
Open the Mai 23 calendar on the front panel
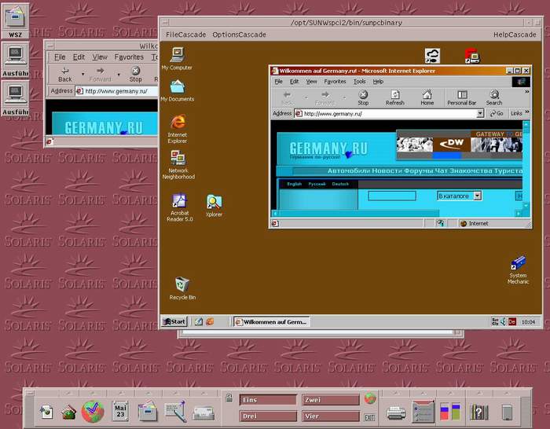coord(120,411)
